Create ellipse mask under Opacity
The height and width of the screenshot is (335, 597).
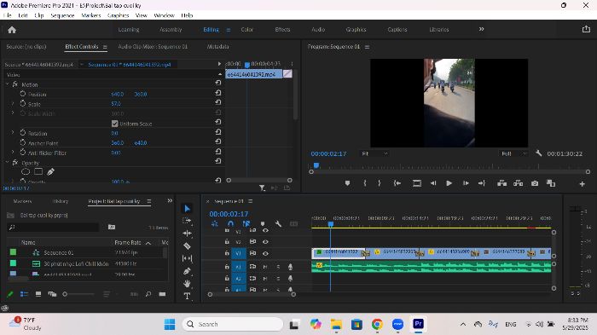point(26,171)
